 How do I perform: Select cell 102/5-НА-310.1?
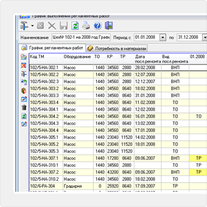[x=46, y=165]
